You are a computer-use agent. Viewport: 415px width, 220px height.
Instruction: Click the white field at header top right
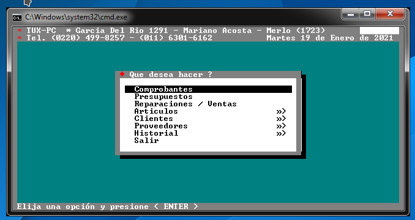(379, 31)
